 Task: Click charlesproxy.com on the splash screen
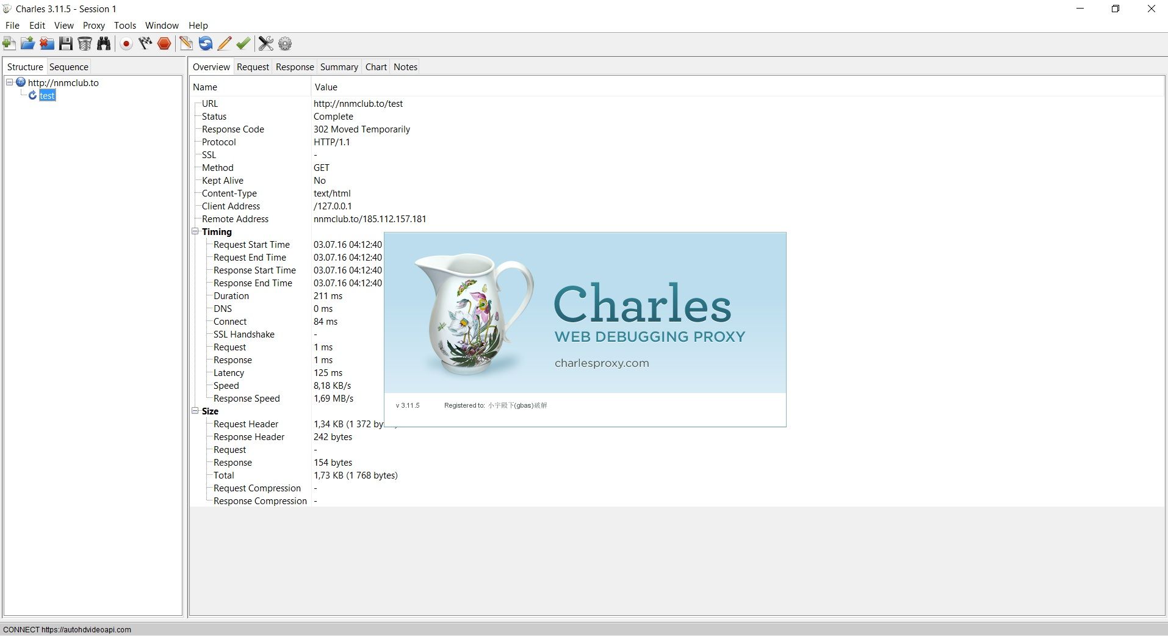coord(602,363)
